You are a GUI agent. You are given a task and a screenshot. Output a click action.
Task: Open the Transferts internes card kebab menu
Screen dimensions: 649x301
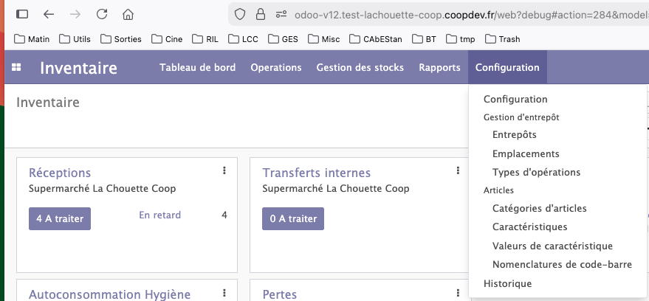pos(458,171)
